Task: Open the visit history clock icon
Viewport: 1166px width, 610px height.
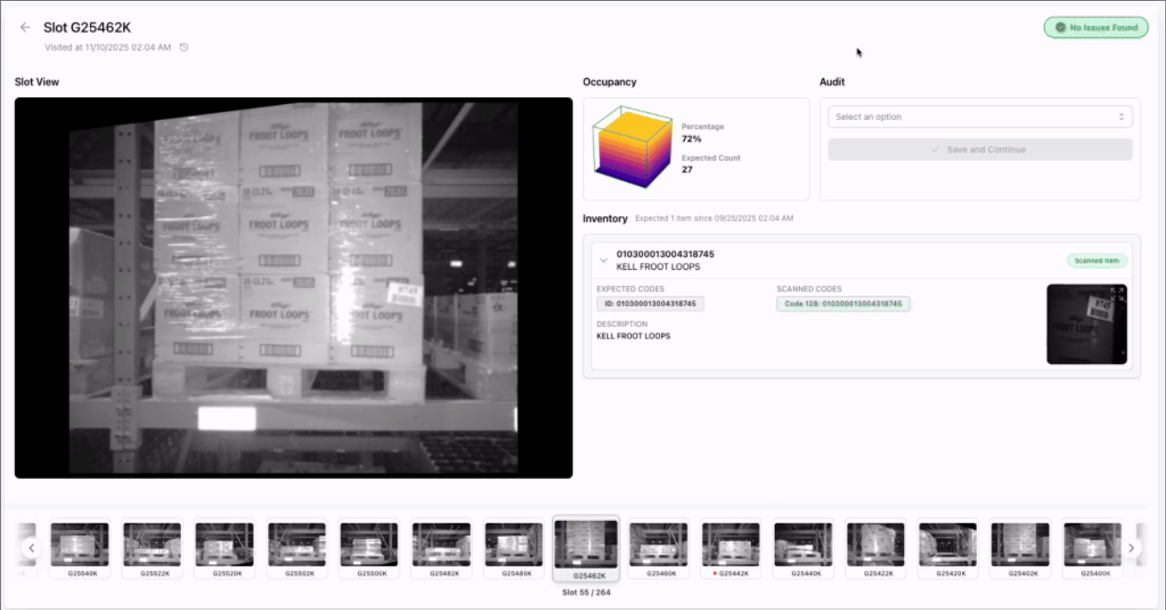Action: 183,47
